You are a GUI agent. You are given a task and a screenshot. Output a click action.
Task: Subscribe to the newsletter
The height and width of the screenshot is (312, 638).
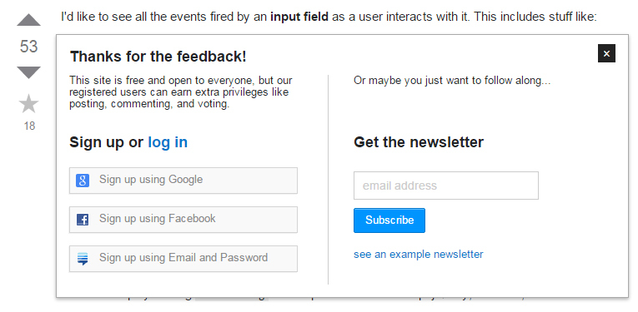(389, 220)
